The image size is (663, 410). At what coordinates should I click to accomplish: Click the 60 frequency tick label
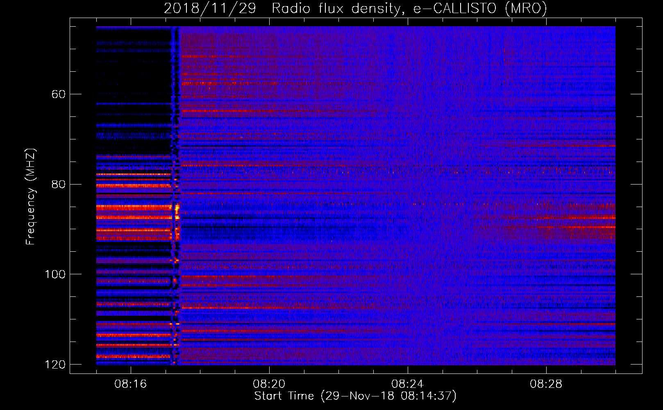tap(59, 94)
